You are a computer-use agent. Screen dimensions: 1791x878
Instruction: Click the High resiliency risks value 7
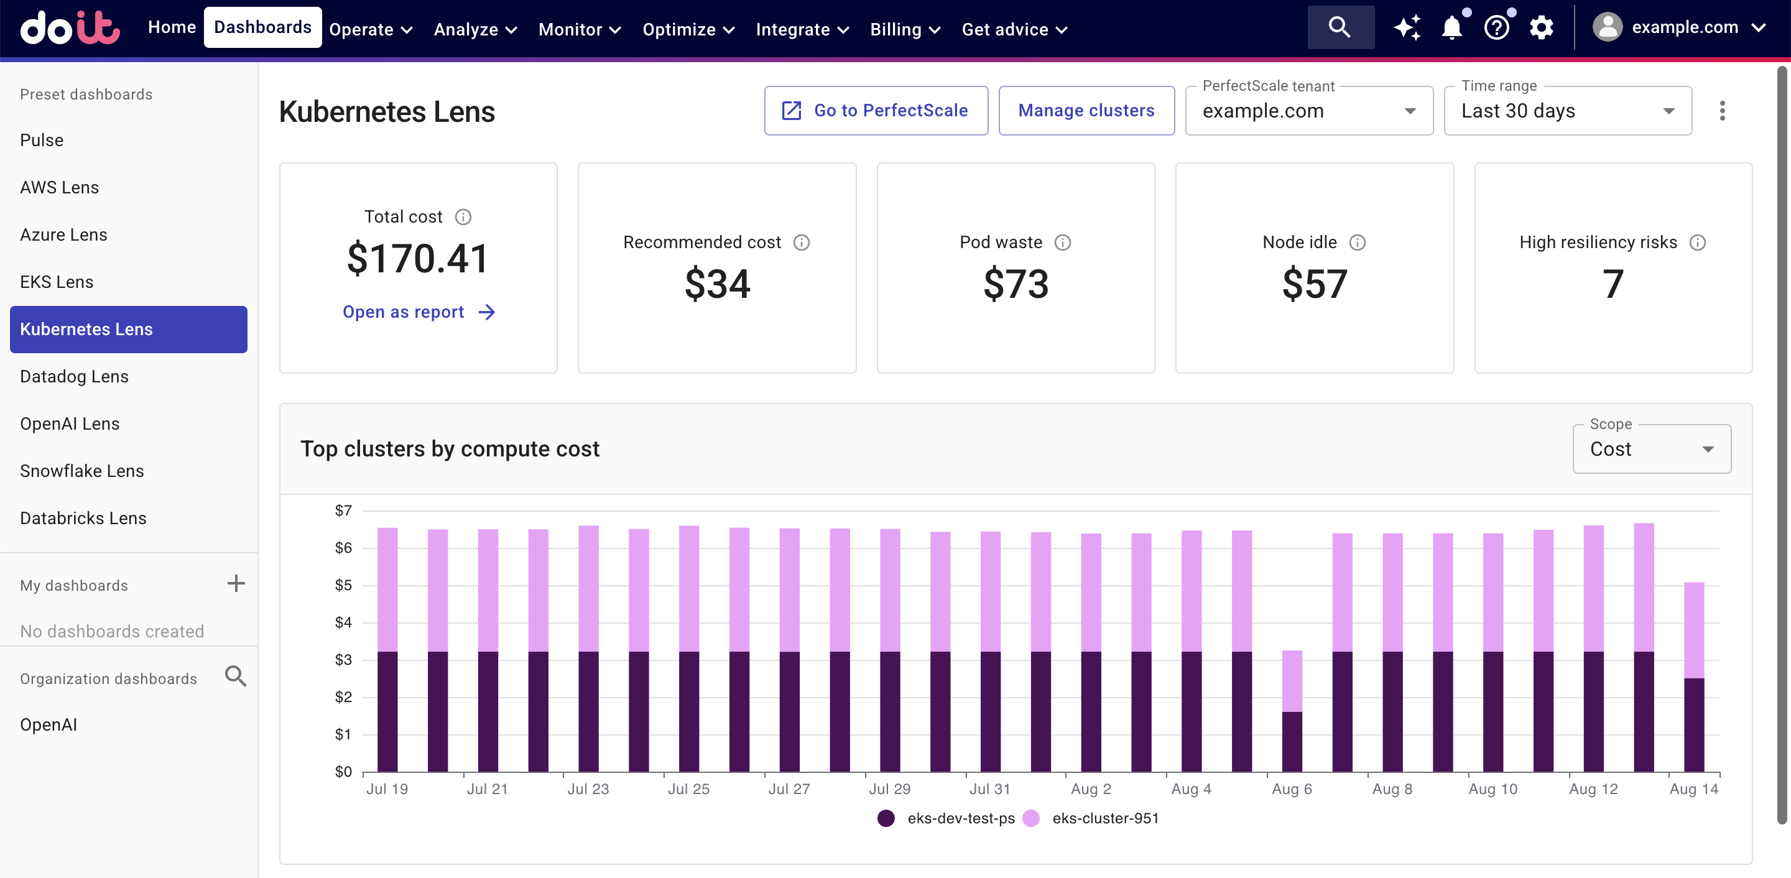tap(1613, 284)
